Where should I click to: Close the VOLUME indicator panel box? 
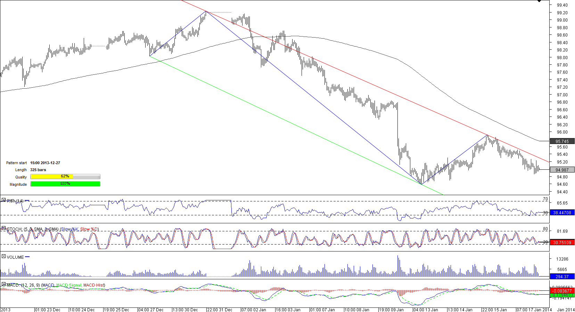click(3, 256)
